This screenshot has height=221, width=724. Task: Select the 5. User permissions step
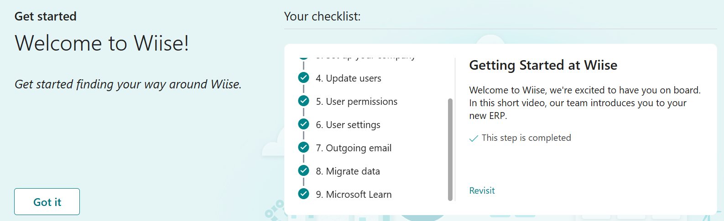click(x=356, y=102)
